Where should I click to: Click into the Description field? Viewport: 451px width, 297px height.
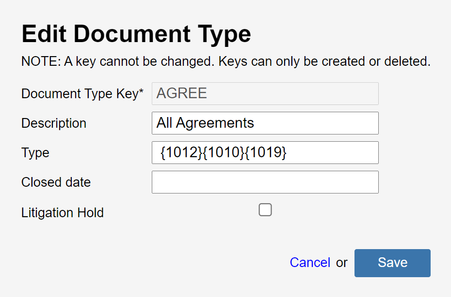tap(265, 123)
